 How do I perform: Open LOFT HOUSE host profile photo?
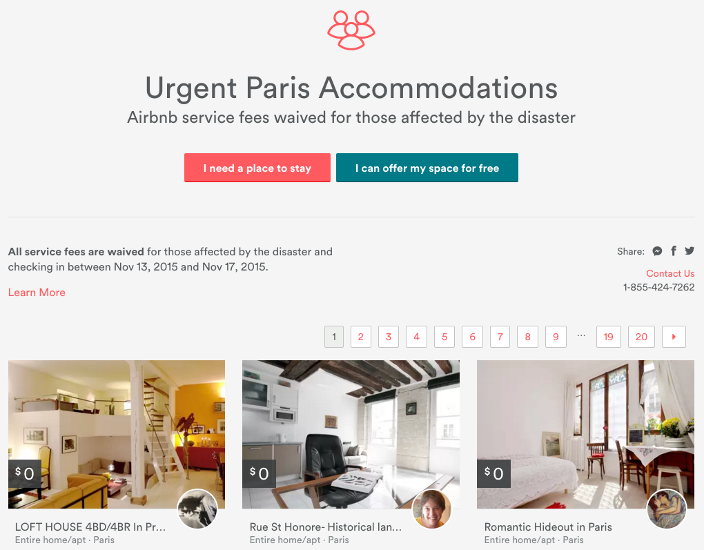pos(197,509)
